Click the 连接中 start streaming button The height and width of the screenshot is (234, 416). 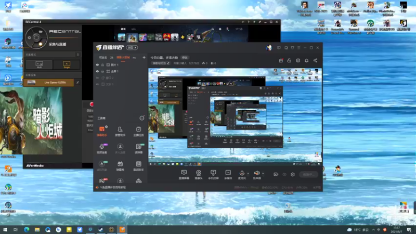(308, 174)
